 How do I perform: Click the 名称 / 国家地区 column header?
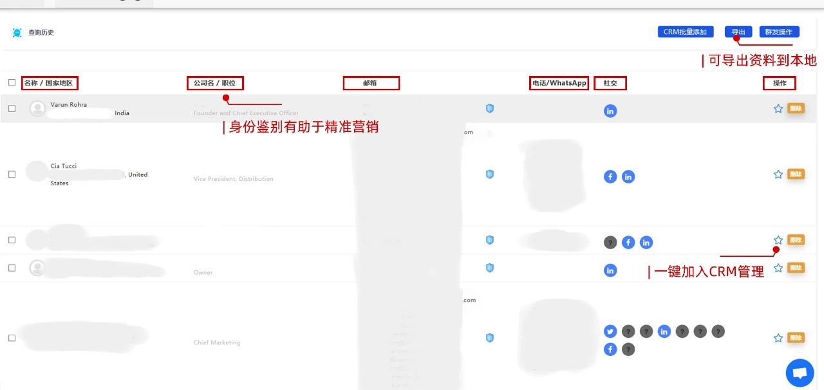click(x=49, y=83)
